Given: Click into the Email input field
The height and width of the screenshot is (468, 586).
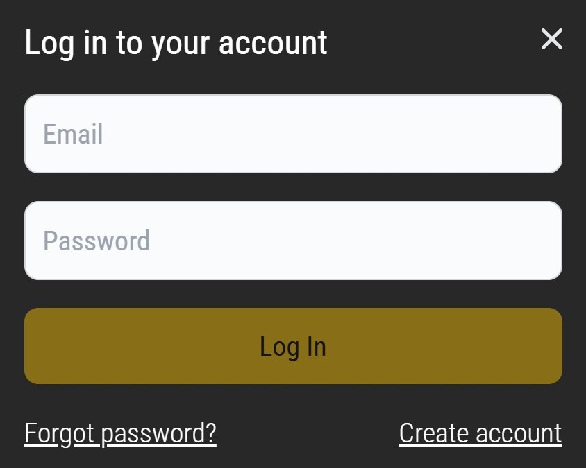Looking at the screenshot, I should pyautogui.click(x=293, y=134).
